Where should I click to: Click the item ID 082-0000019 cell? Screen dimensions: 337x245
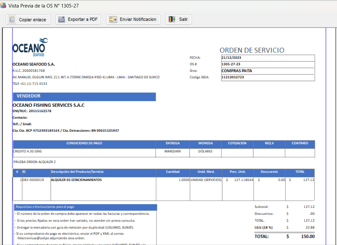point(33,180)
